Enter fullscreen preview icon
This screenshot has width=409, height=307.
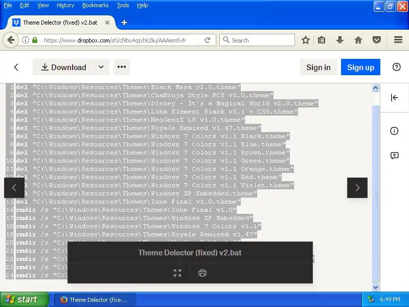pyautogui.click(x=177, y=273)
